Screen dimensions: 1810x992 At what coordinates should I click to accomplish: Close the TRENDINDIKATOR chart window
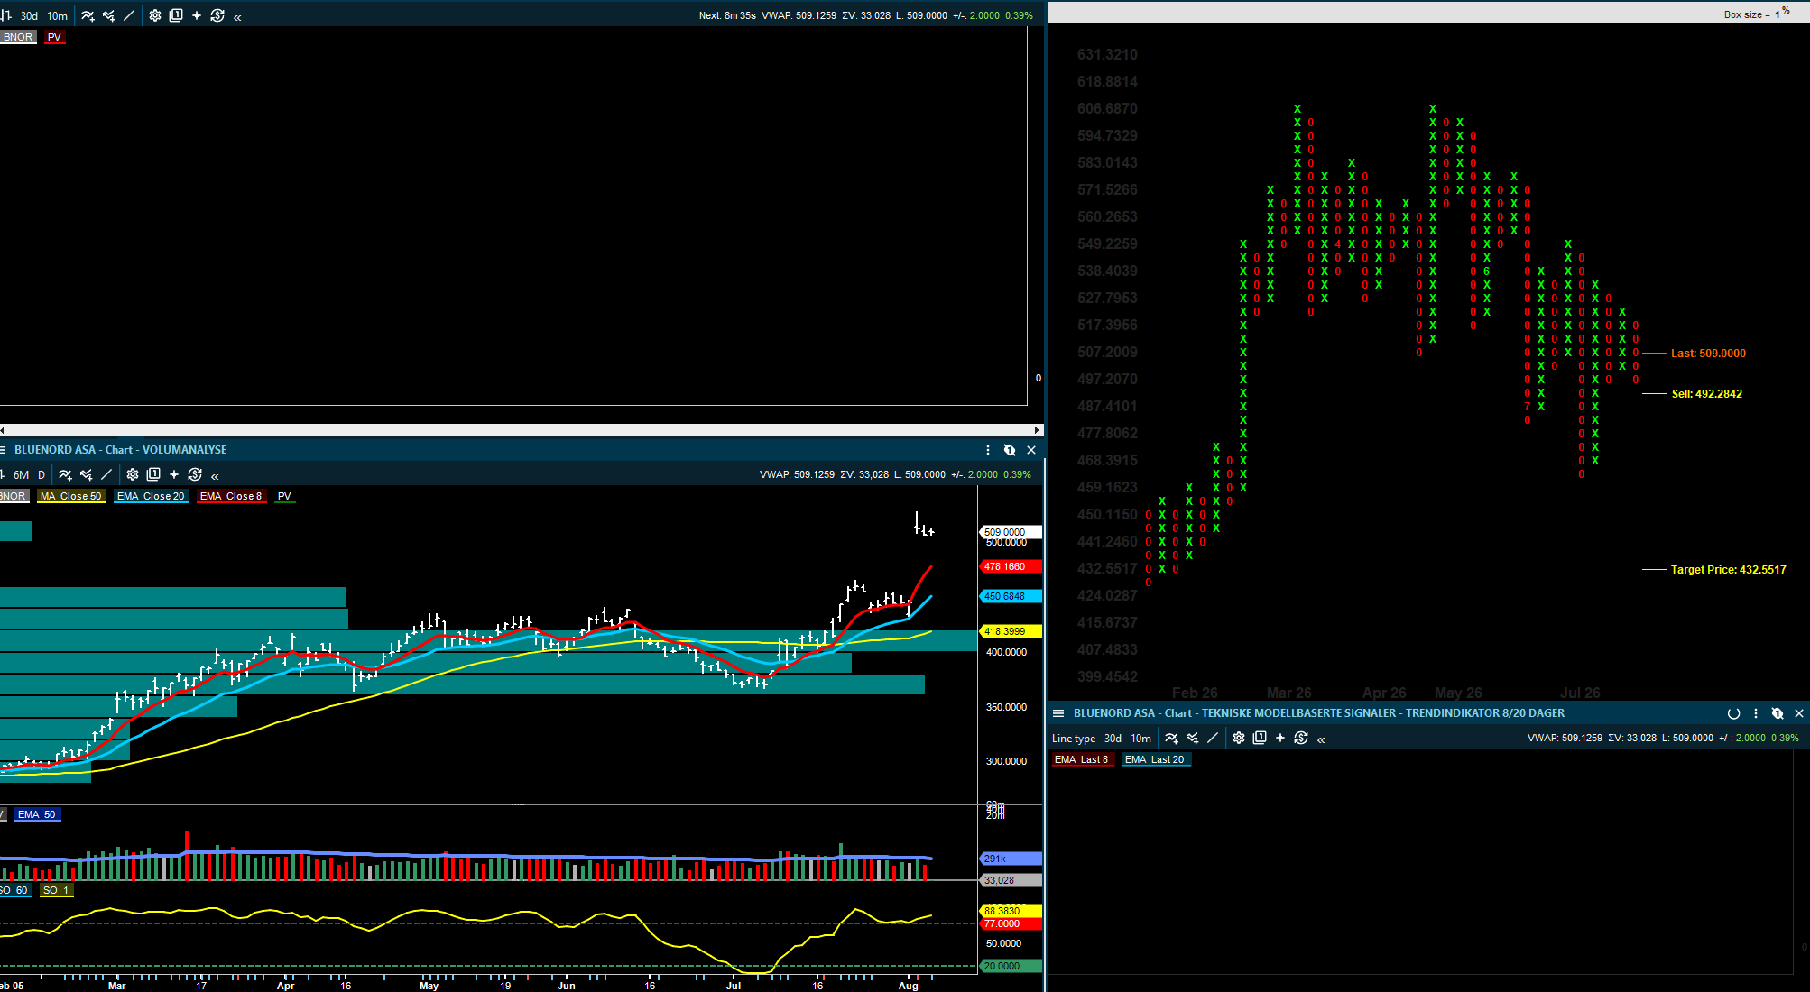(x=1799, y=713)
